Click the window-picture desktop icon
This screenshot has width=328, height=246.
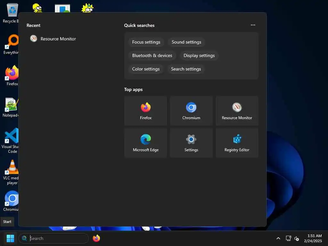pos(62,8)
